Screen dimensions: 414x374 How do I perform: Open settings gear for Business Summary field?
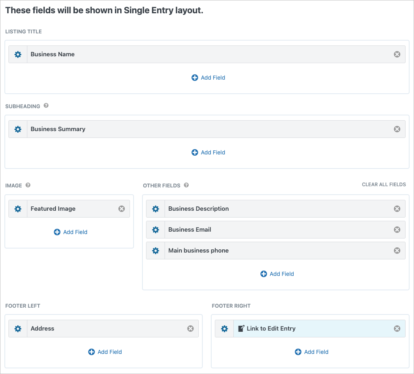click(18, 129)
